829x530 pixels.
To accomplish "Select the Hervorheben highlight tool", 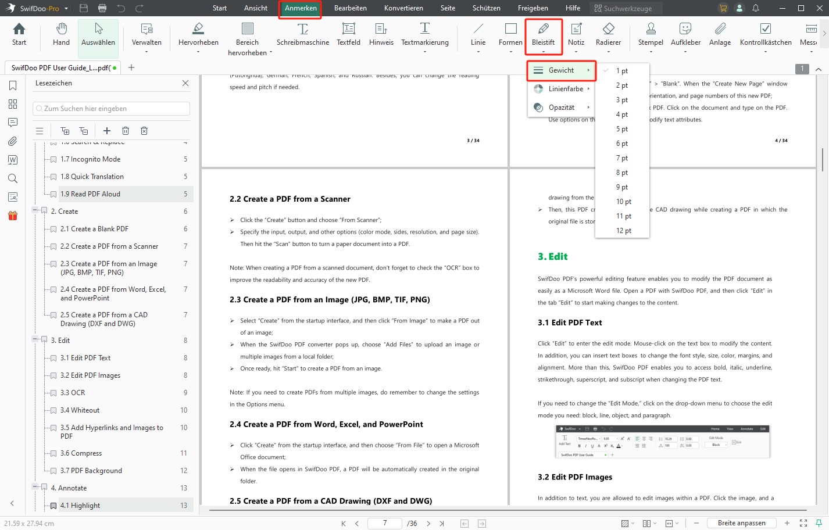I will (x=198, y=38).
